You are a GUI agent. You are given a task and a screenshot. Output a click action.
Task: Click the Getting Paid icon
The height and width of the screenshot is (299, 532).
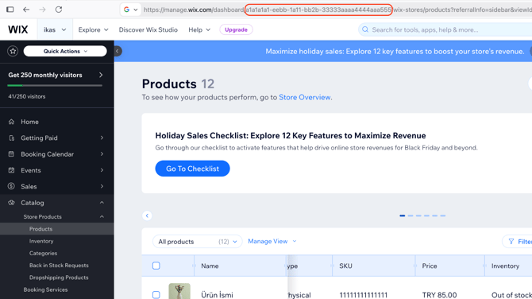click(x=12, y=138)
